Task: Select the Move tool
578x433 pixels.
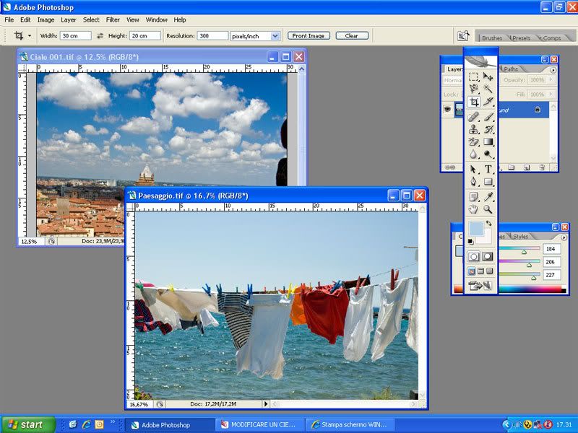Action: tap(488, 76)
